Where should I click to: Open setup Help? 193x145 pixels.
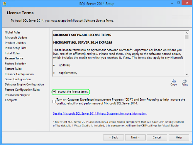tap(179, 137)
